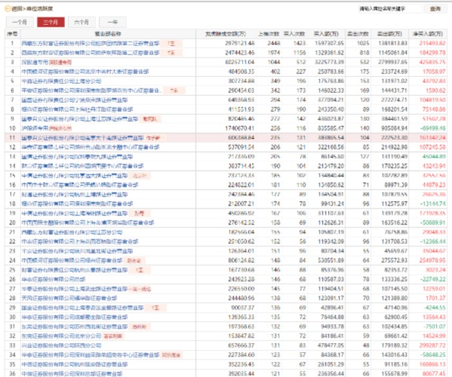Switch to the 一年 period tab
Screen dimensions: 452x377
[113, 22]
